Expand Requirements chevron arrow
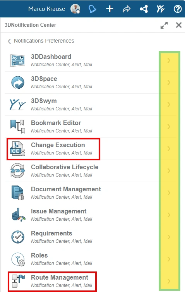The width and height of the screenshot is (185, 292). 169,237
